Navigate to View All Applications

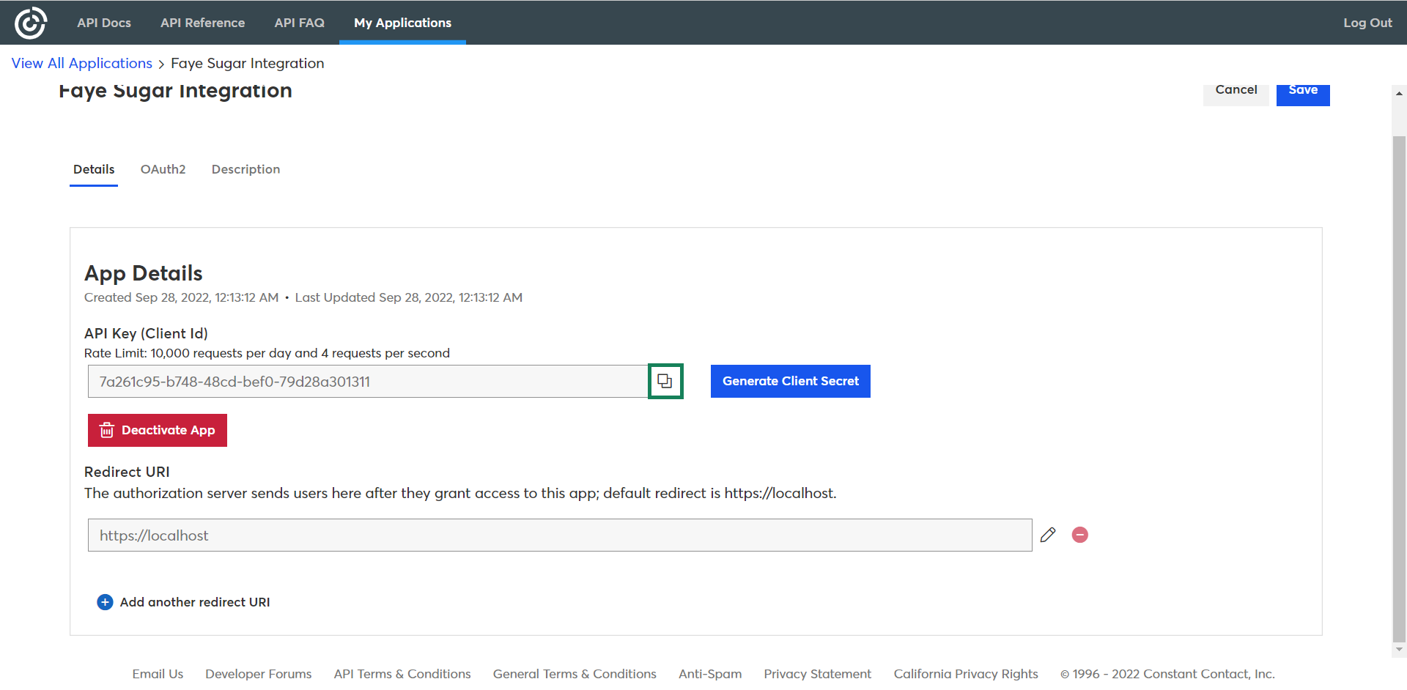pyautogui.click(x=82, y=64)
